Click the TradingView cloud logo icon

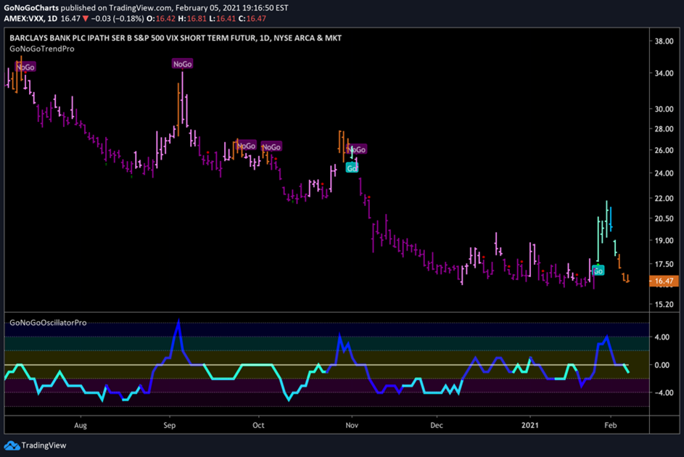pos(12,445)
